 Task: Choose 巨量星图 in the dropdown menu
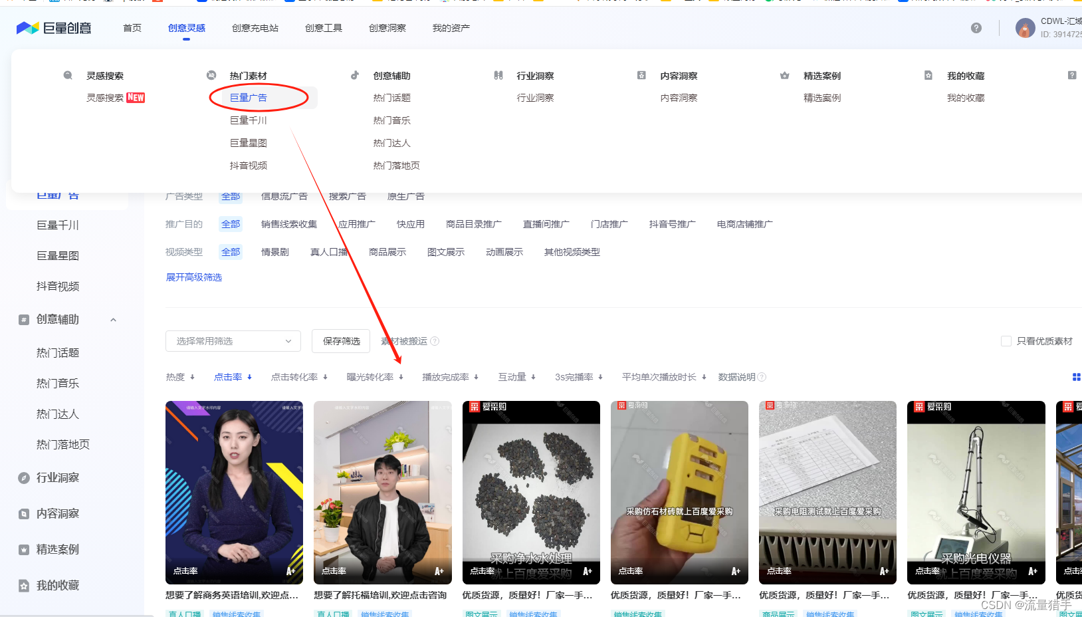coord(249,143)
